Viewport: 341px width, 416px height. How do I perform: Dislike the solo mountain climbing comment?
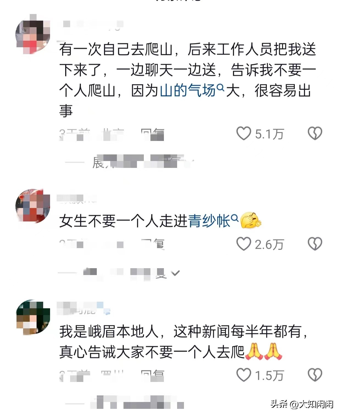[315, 134]
